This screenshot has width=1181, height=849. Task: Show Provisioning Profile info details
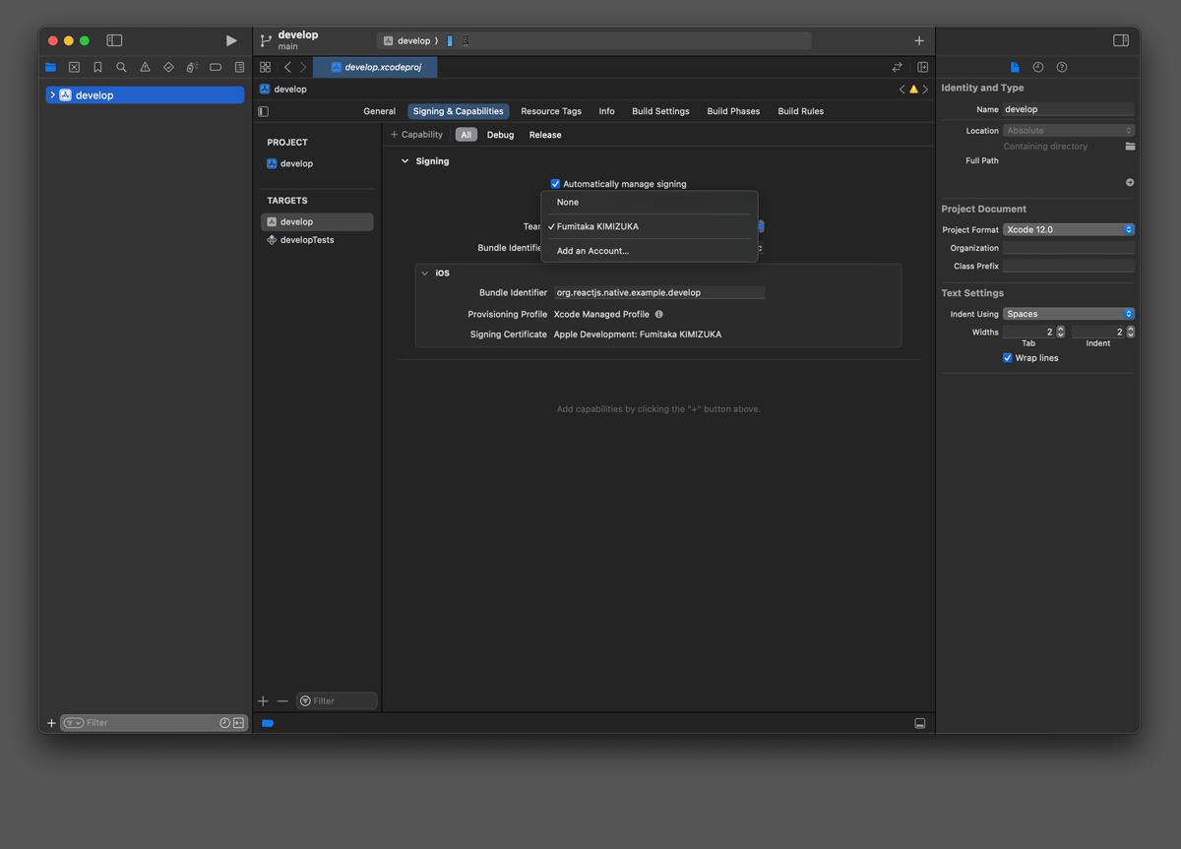[659, 315]
